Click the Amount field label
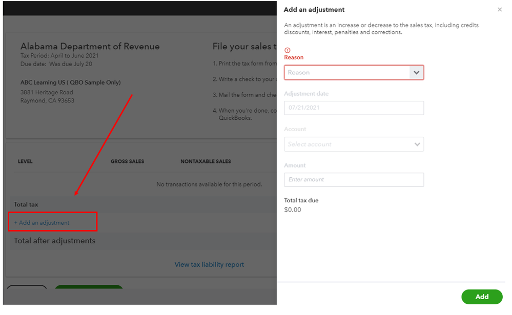 click(x=295, y=165)
